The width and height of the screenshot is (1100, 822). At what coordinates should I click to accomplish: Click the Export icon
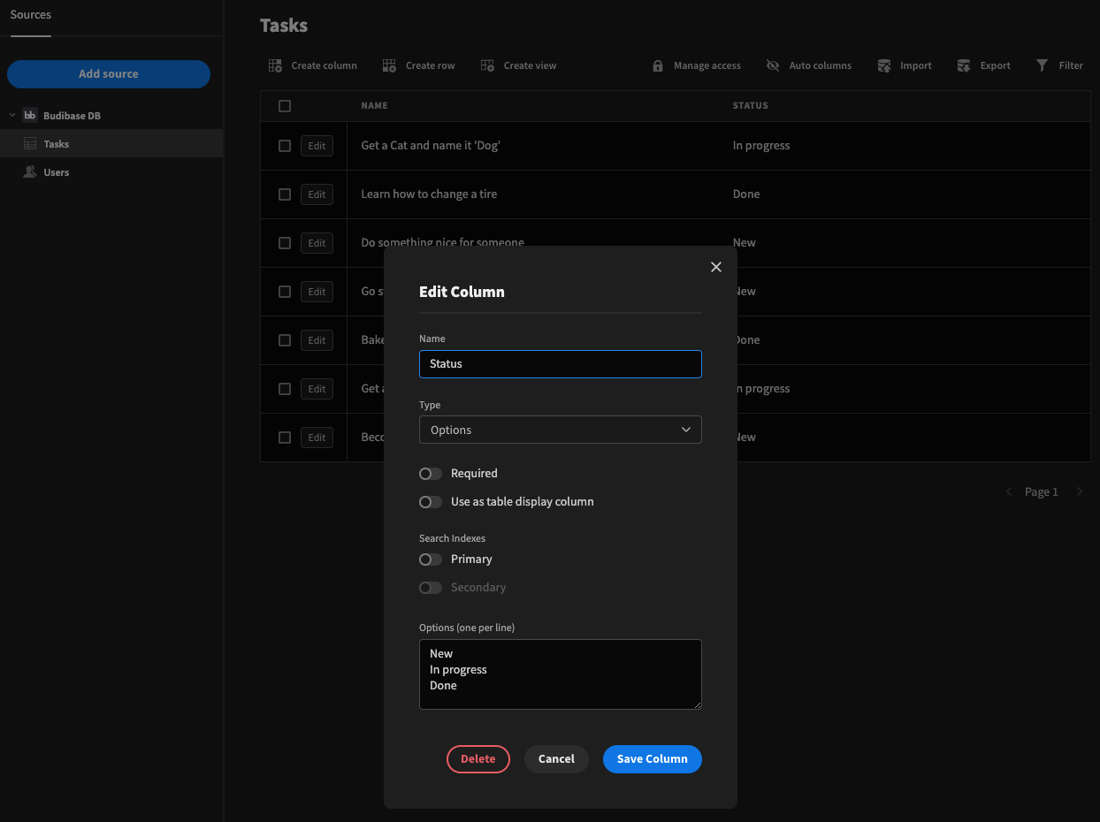(x=964, y=65)
